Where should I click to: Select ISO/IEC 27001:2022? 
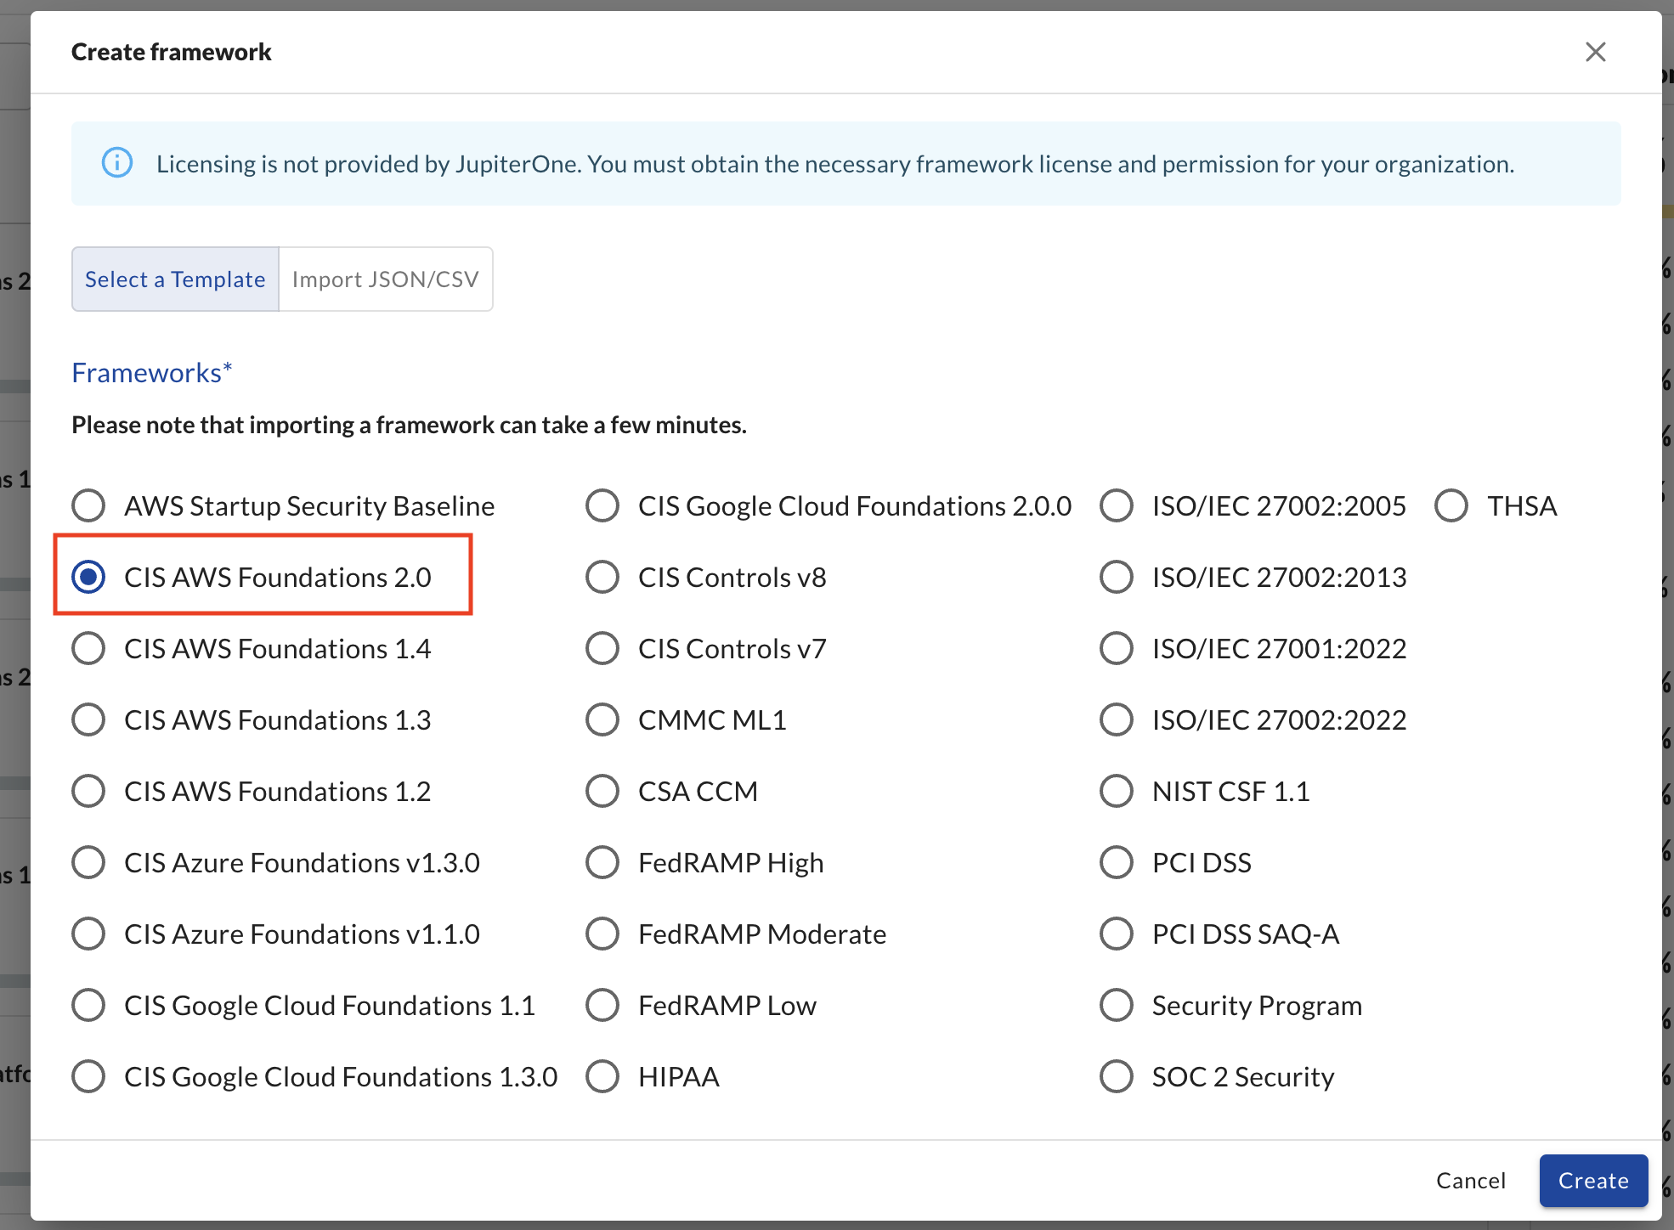1116,648
